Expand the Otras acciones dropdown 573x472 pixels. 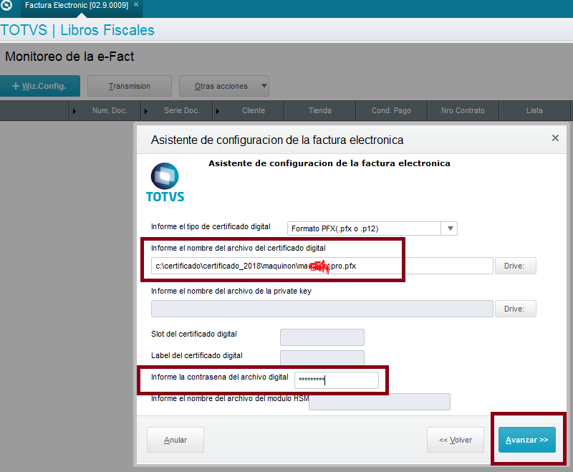pyautogui.click(x=224, y=86)
